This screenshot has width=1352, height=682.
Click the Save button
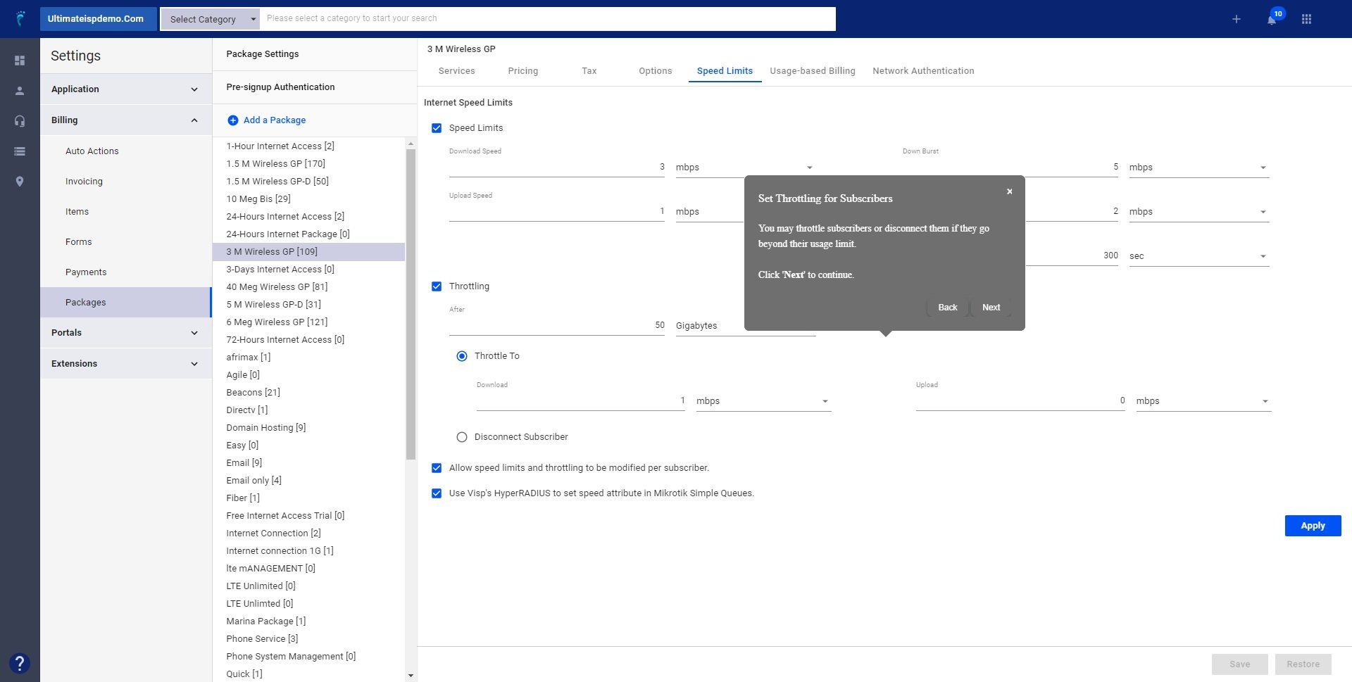pyautogui.click(x=1239, y=664)
